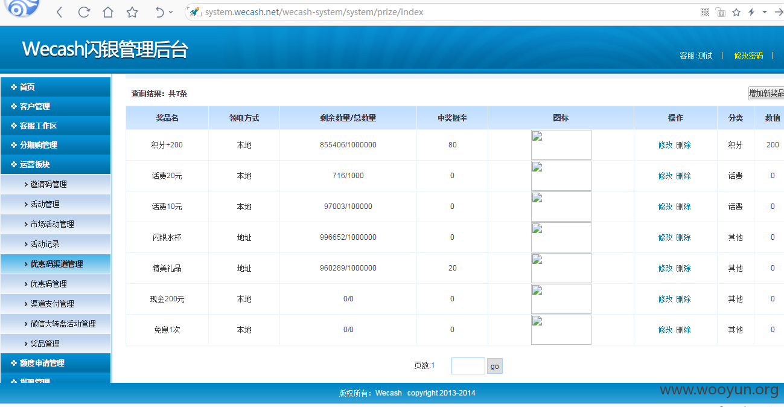Click the broken image icon in 闪银水杯 row

(561, 237)
